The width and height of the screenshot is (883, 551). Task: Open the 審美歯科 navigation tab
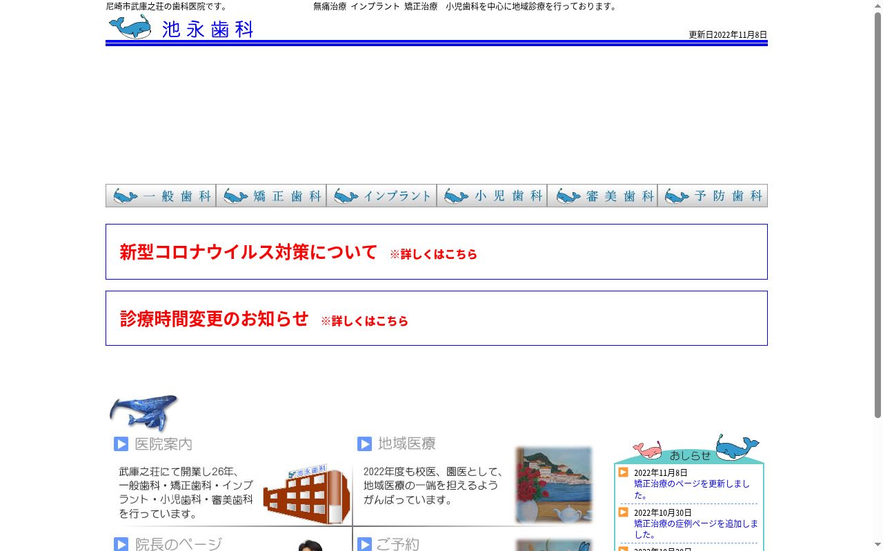click(x=602, y=196)
